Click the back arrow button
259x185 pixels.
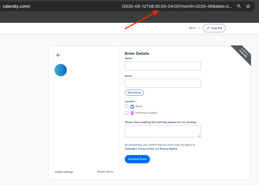click(59, 55)
